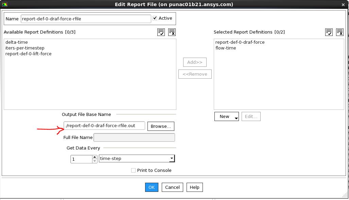Toggle the Active checkbox
Screen dimensions: 349x200
(x=155, y=18)
